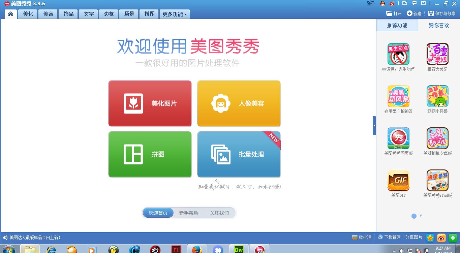The width and height of the screenshot is (460, 253).
Task: Click the QZone star icon at bottom right
Action: [429, 238]
